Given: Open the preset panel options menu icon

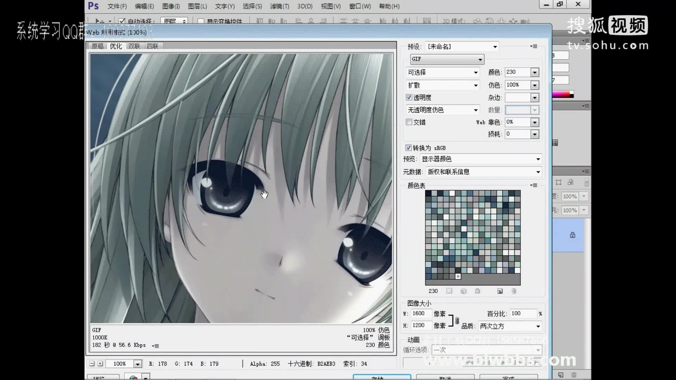Looking at the screenshot, I should click(534, 46).
